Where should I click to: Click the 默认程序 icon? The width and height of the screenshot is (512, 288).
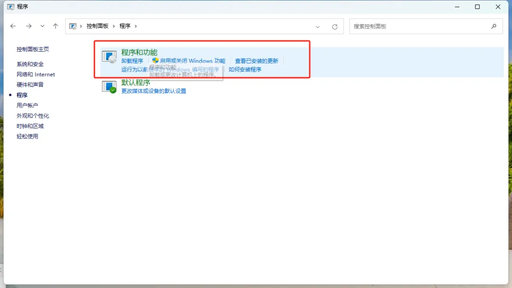click(x=109, y=87)
